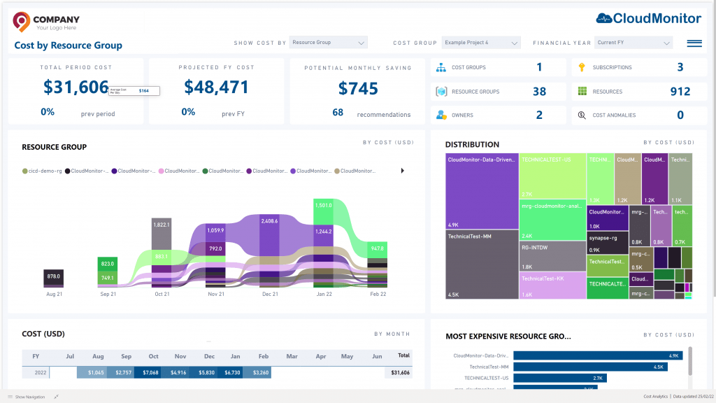Click the Cost Groups count 1
This screenshot has width=716, height=403.
tap(539, 67)
